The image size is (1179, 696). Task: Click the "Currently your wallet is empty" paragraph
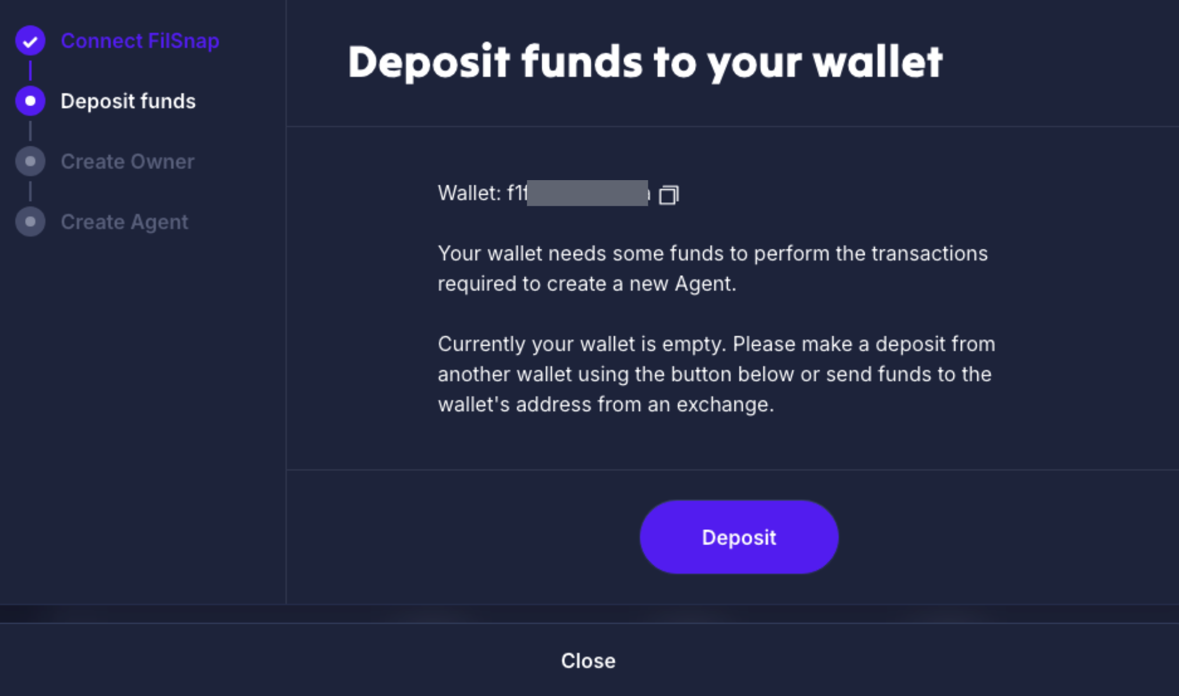click(x=716, y=374)
